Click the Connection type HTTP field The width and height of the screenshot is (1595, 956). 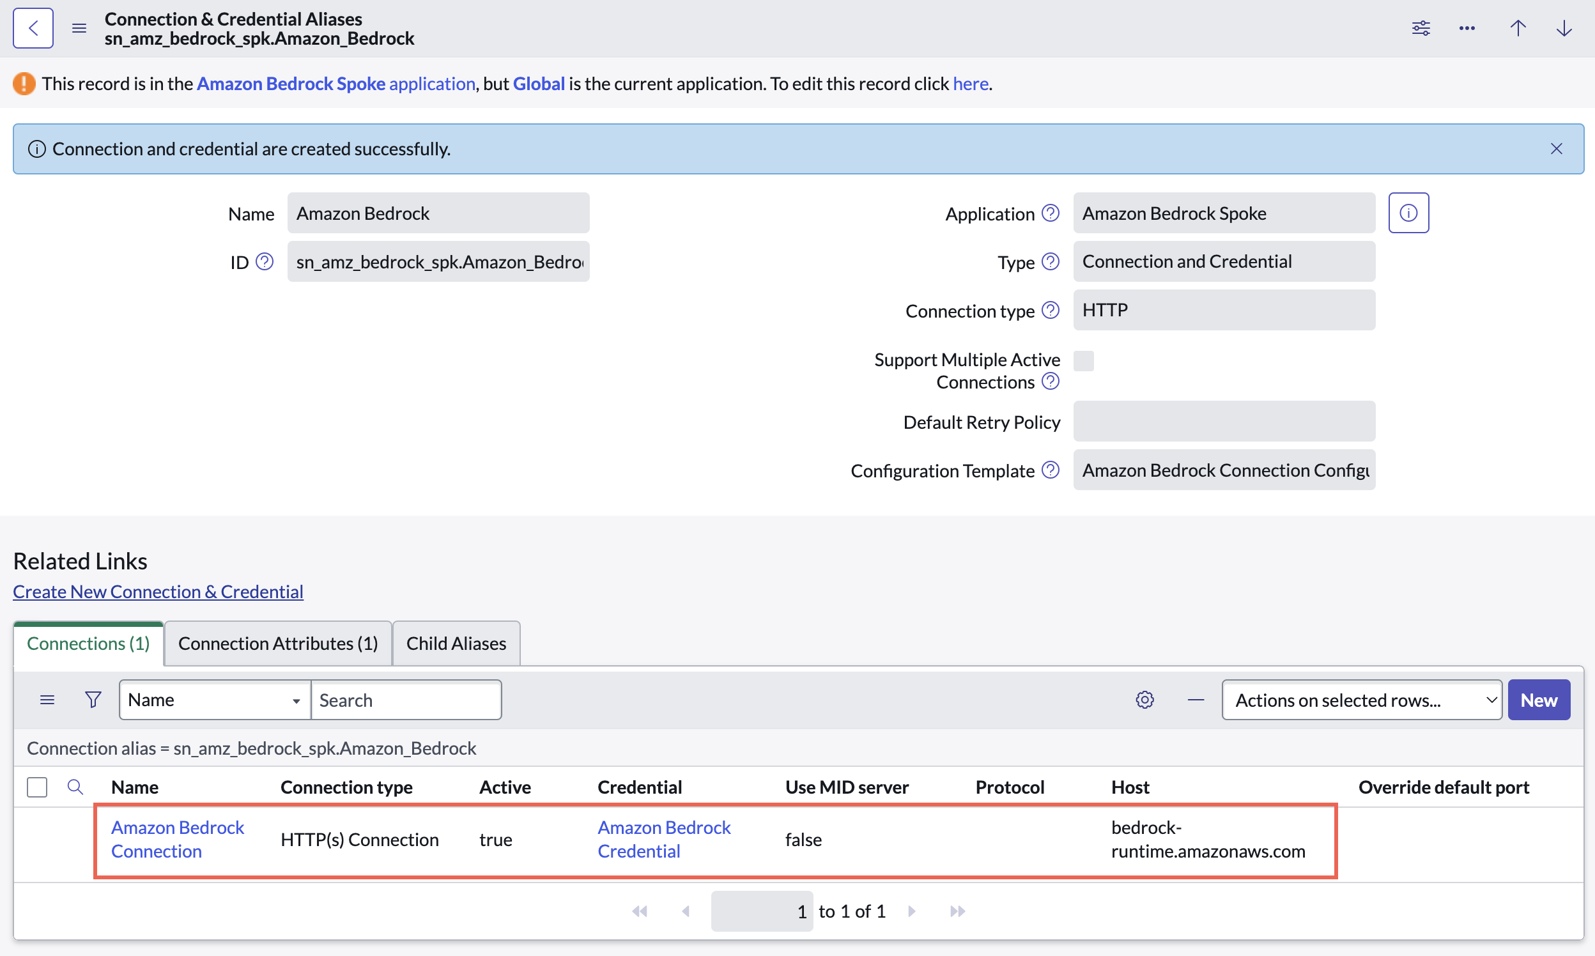pos(1224,310)
